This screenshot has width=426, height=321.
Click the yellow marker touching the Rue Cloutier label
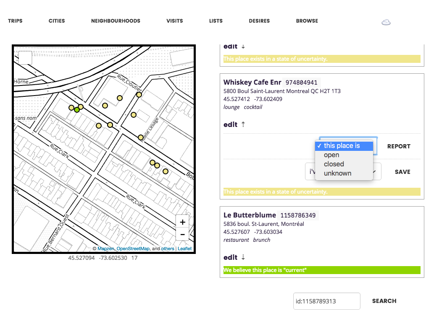(x=139, y=95)
